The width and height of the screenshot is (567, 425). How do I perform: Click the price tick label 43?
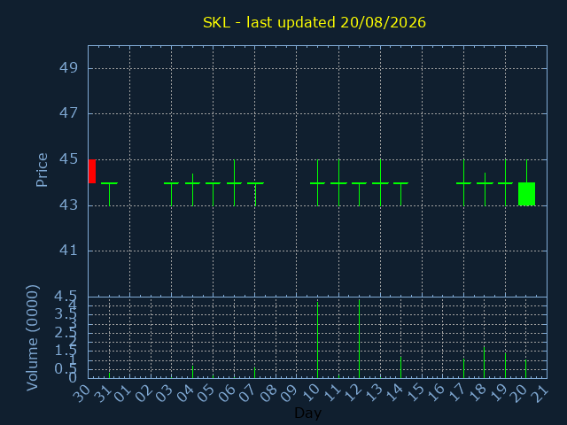click(68, 205)
